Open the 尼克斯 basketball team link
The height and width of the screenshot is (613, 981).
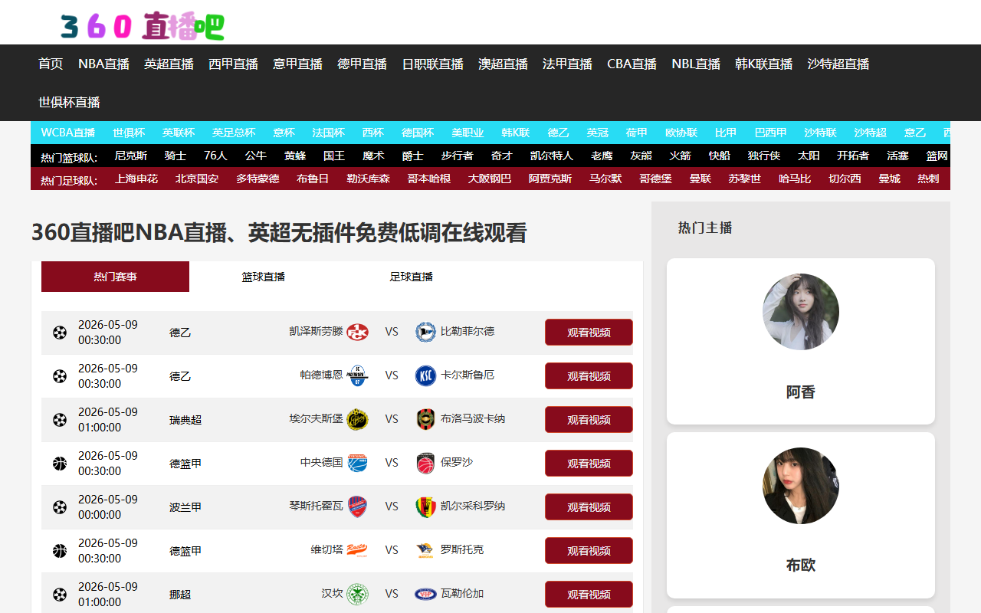pos(131,156)
